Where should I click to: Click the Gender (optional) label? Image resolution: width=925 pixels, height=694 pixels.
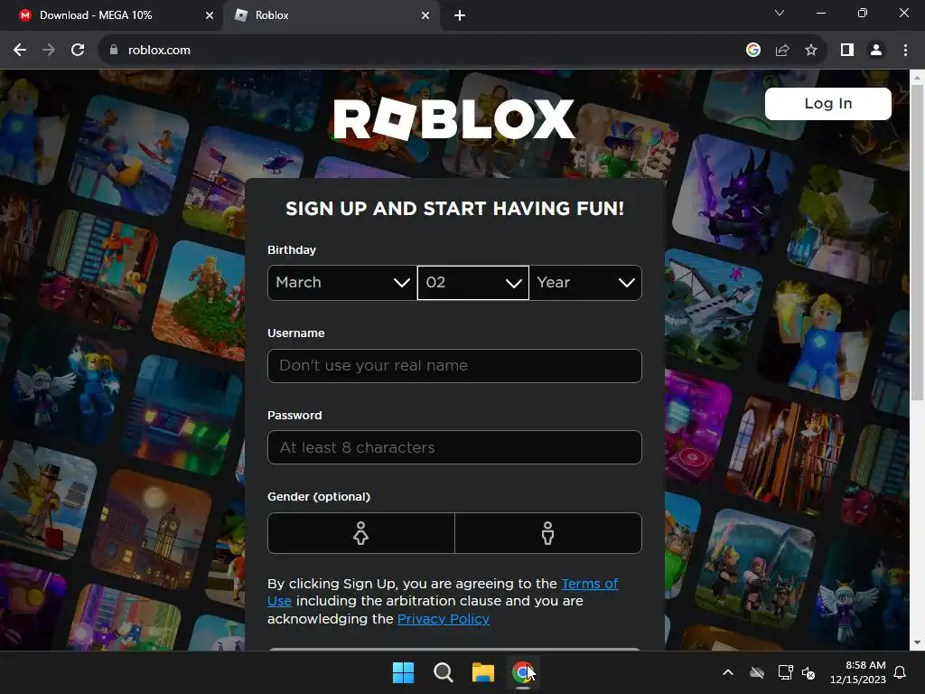[x=319, y=497]
